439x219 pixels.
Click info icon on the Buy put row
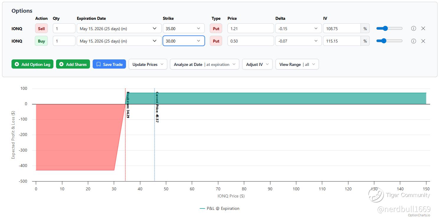(414, 41)
